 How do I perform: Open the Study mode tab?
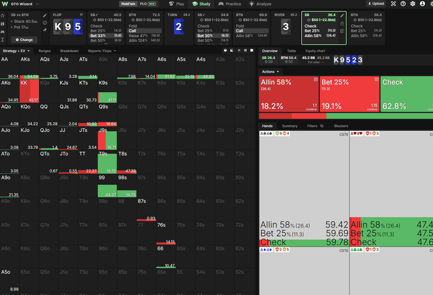click(201, 4)
